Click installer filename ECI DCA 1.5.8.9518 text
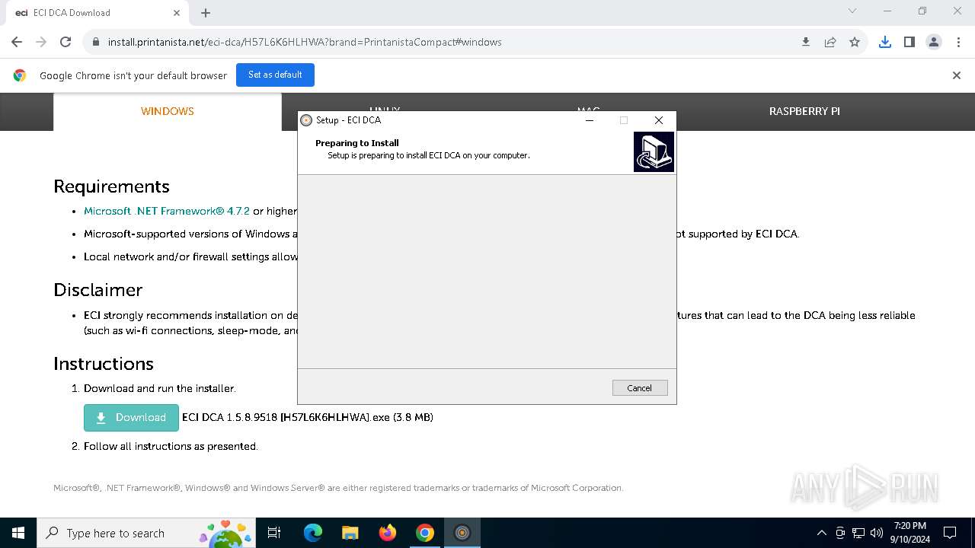 (x=308, y=417)
